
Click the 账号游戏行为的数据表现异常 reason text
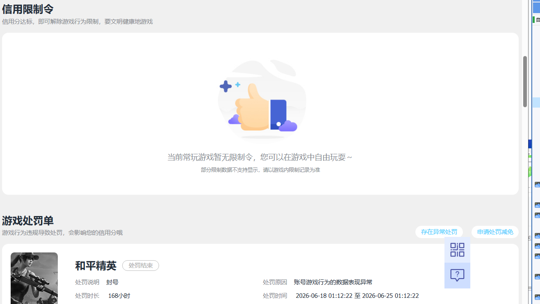333,282
